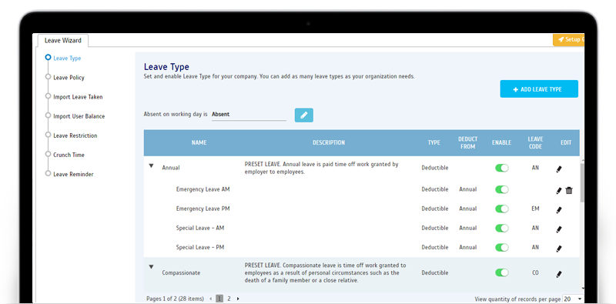
Task: Go to page 2 of results
Action: [229, 299]
